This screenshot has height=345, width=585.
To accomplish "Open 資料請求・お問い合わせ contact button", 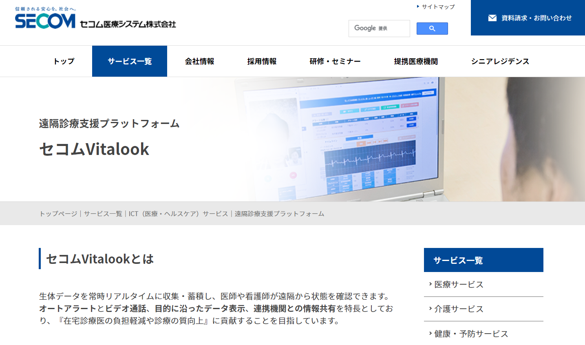I will tap(528, 18).
